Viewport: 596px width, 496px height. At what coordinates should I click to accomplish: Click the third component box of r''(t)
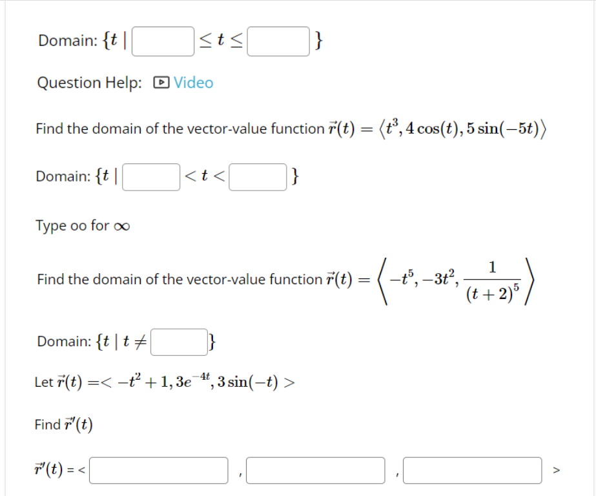coord(472,470)
